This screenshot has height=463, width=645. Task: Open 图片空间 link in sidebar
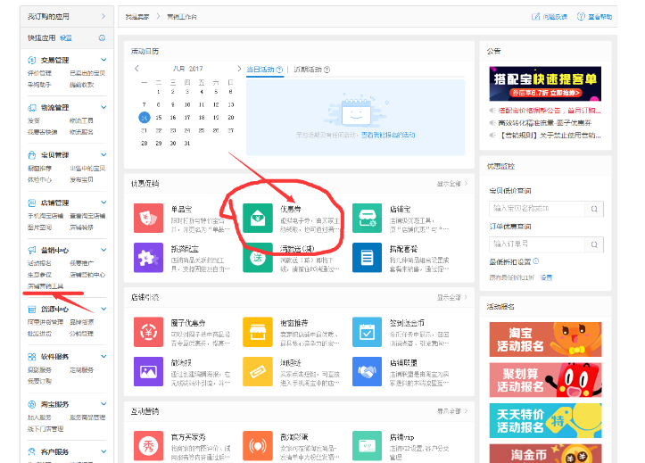39,227
